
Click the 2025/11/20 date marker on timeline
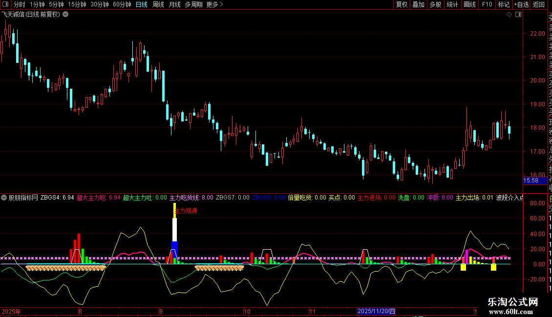tap(376, 311)
